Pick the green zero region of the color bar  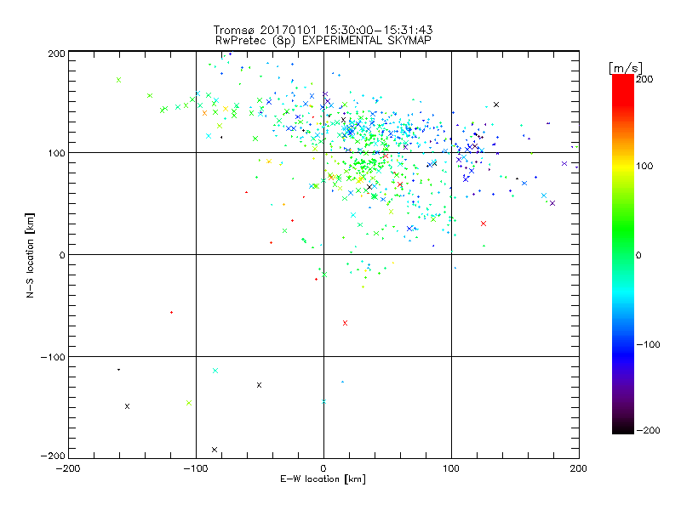623,254
